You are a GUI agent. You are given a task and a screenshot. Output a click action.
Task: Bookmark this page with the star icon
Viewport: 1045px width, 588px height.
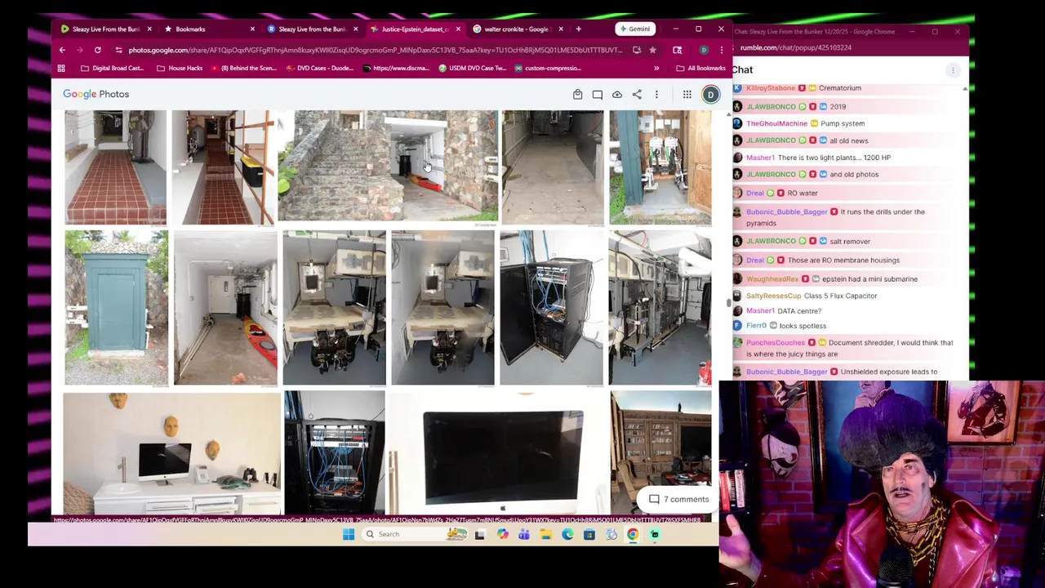point(652,50)
